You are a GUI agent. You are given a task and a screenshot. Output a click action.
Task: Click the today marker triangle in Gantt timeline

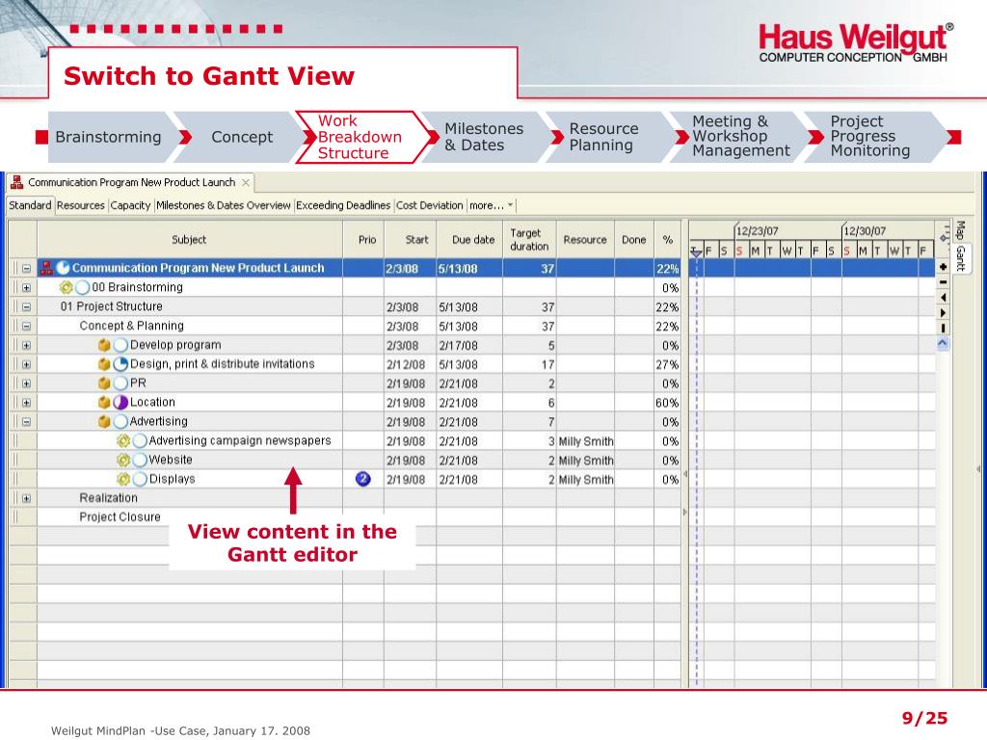[x=696, y=252]
